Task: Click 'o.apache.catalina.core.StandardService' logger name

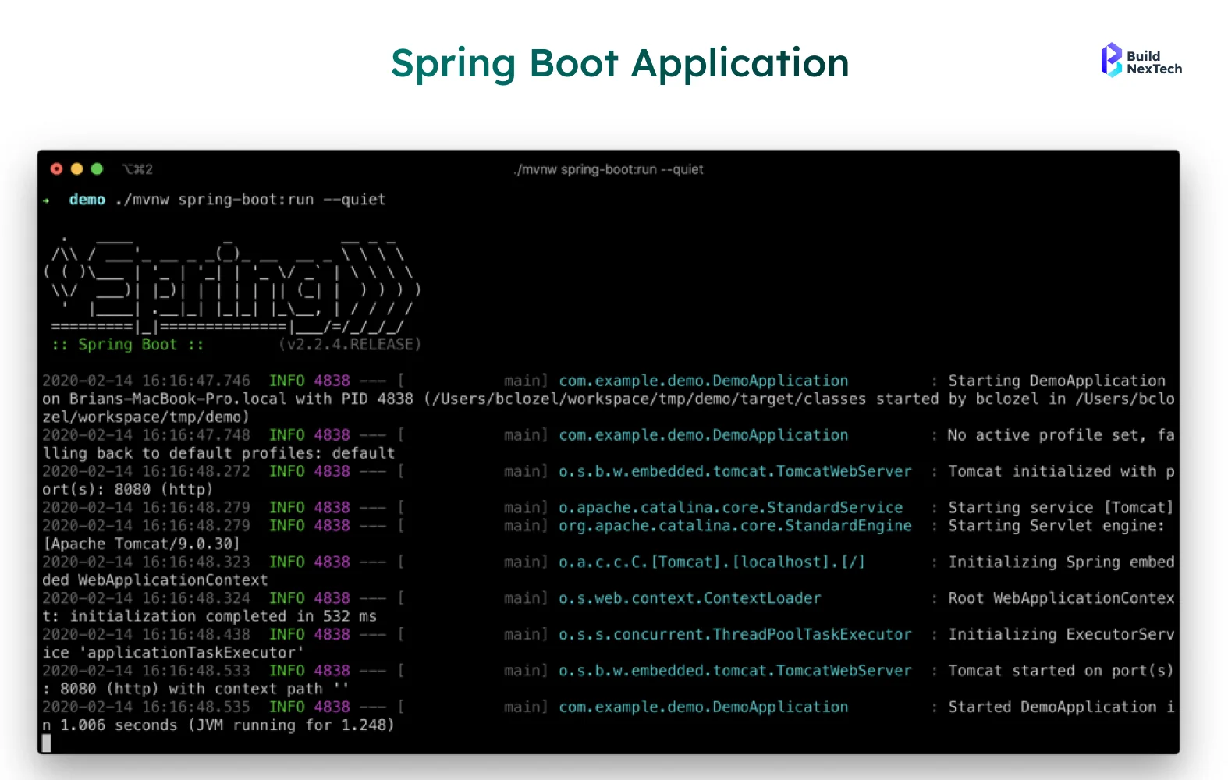Action: 731,508
